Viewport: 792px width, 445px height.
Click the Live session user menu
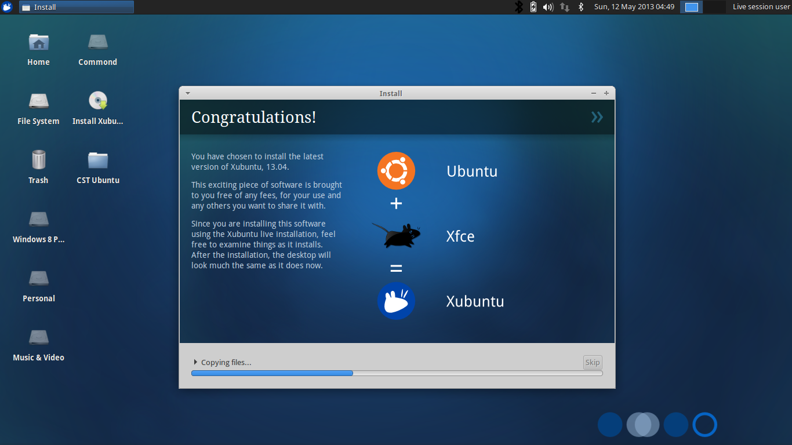(761, 7)
